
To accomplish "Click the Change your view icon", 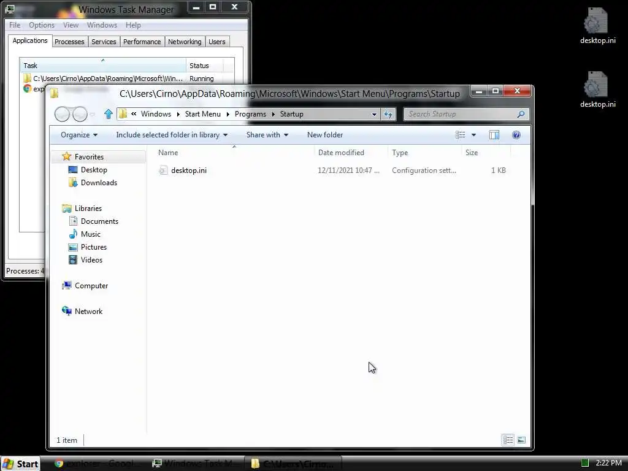I will pos(460,135).
